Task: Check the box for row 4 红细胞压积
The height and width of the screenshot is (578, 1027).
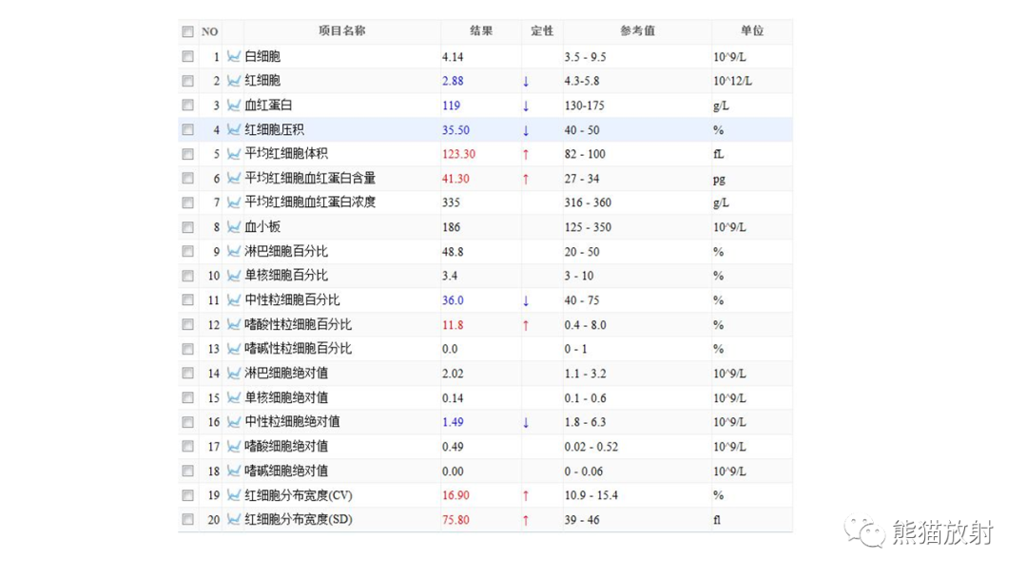Action: coord(188,129)
